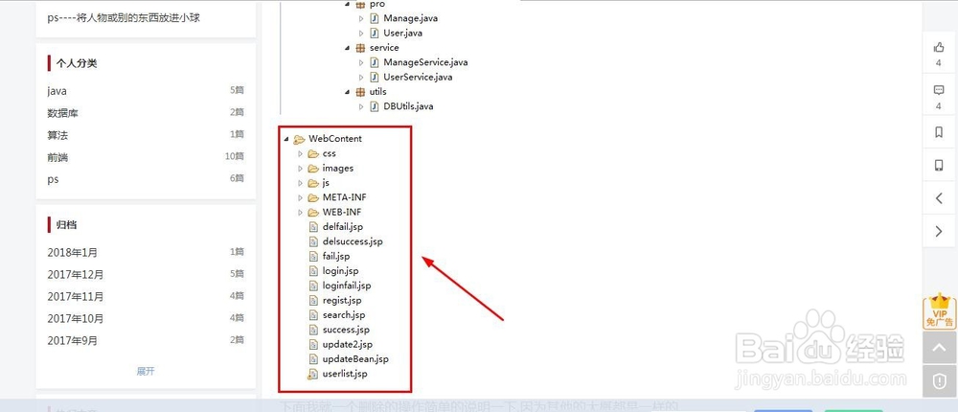
Task: Expand the images folder node
Action: point(300,168)
